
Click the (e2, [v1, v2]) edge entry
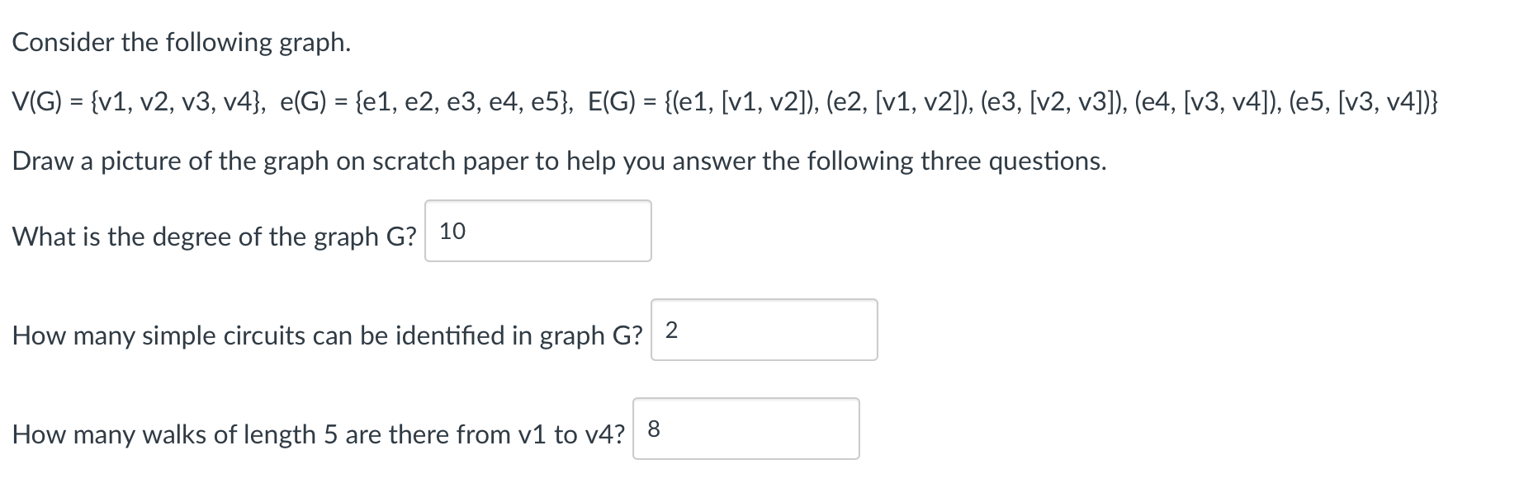coord(898,102)
